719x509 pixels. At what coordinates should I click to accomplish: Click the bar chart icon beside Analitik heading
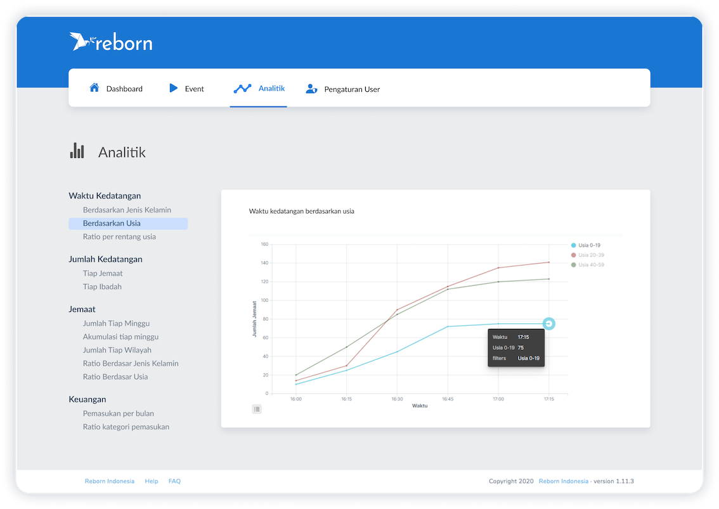pyautogui.click(x=77, y=151)
